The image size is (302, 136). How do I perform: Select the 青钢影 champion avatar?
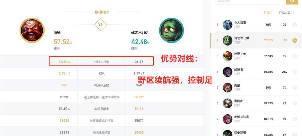tap(228, 103)
